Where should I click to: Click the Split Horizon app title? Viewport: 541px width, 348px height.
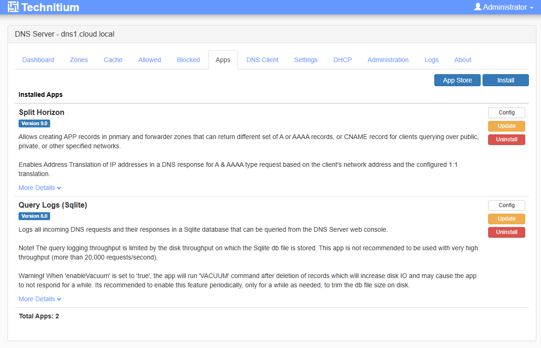(x=41, y=112)
